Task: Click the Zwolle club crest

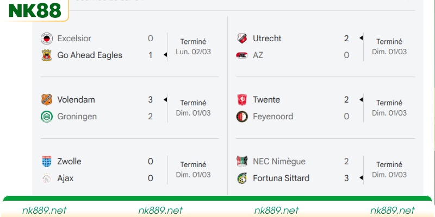Action: click(46, 162)
